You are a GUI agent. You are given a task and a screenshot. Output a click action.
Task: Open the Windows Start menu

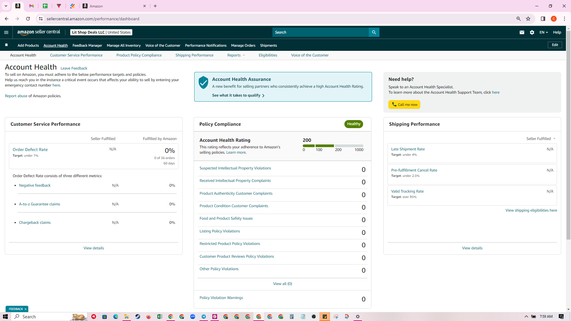click(x=5, y=317)
